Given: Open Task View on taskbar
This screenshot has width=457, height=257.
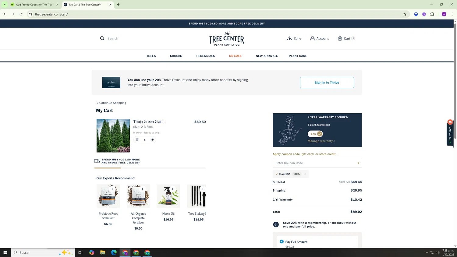Looking at the screenshot, I should click(x=80, y=252).
